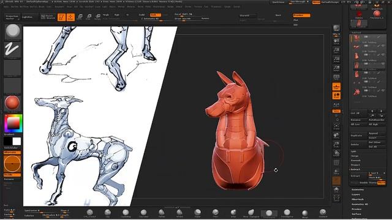Toggle Perspective view button

[x=336, y=78]
